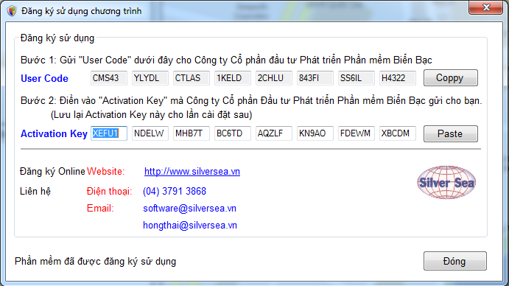Focus Activation Key field XEFU1
The width and height of the screenshot is (509, 286).
pos(109,133)
